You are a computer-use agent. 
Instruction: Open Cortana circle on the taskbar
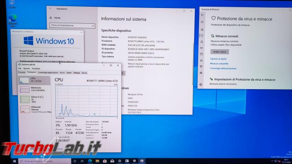(75, 161)
